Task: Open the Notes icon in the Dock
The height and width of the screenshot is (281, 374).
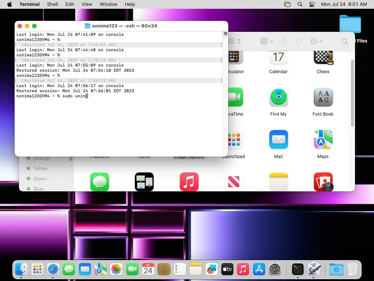Action: (195, 270)
